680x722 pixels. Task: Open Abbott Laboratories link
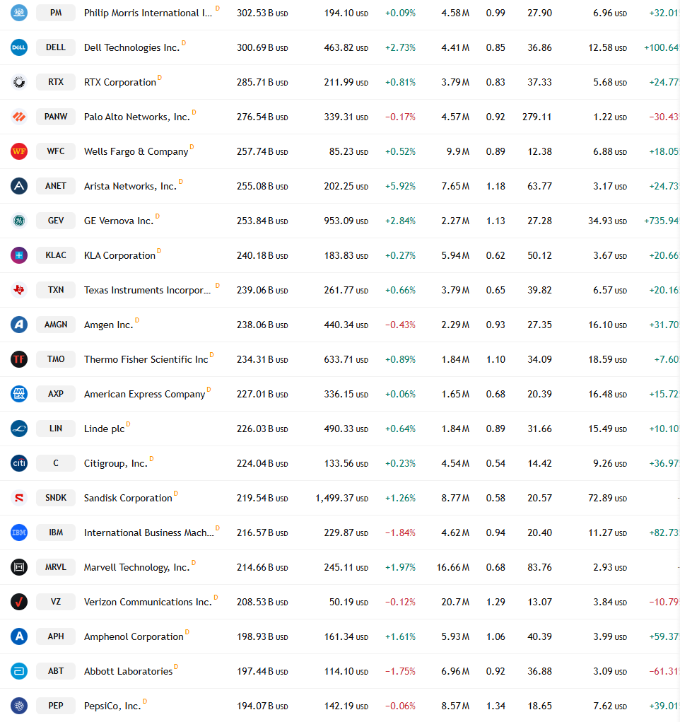[x=128, y=671]
